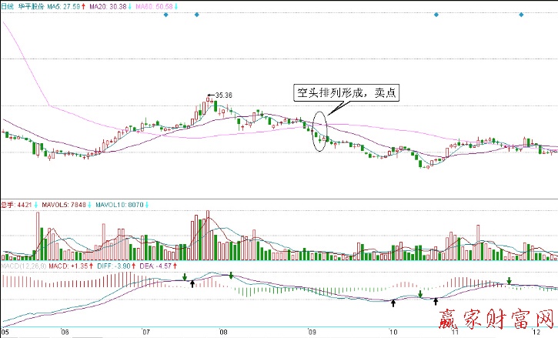Open the 日线 period selector
Viewport: 558px width, 338px height.
click(x=8, y=5)
